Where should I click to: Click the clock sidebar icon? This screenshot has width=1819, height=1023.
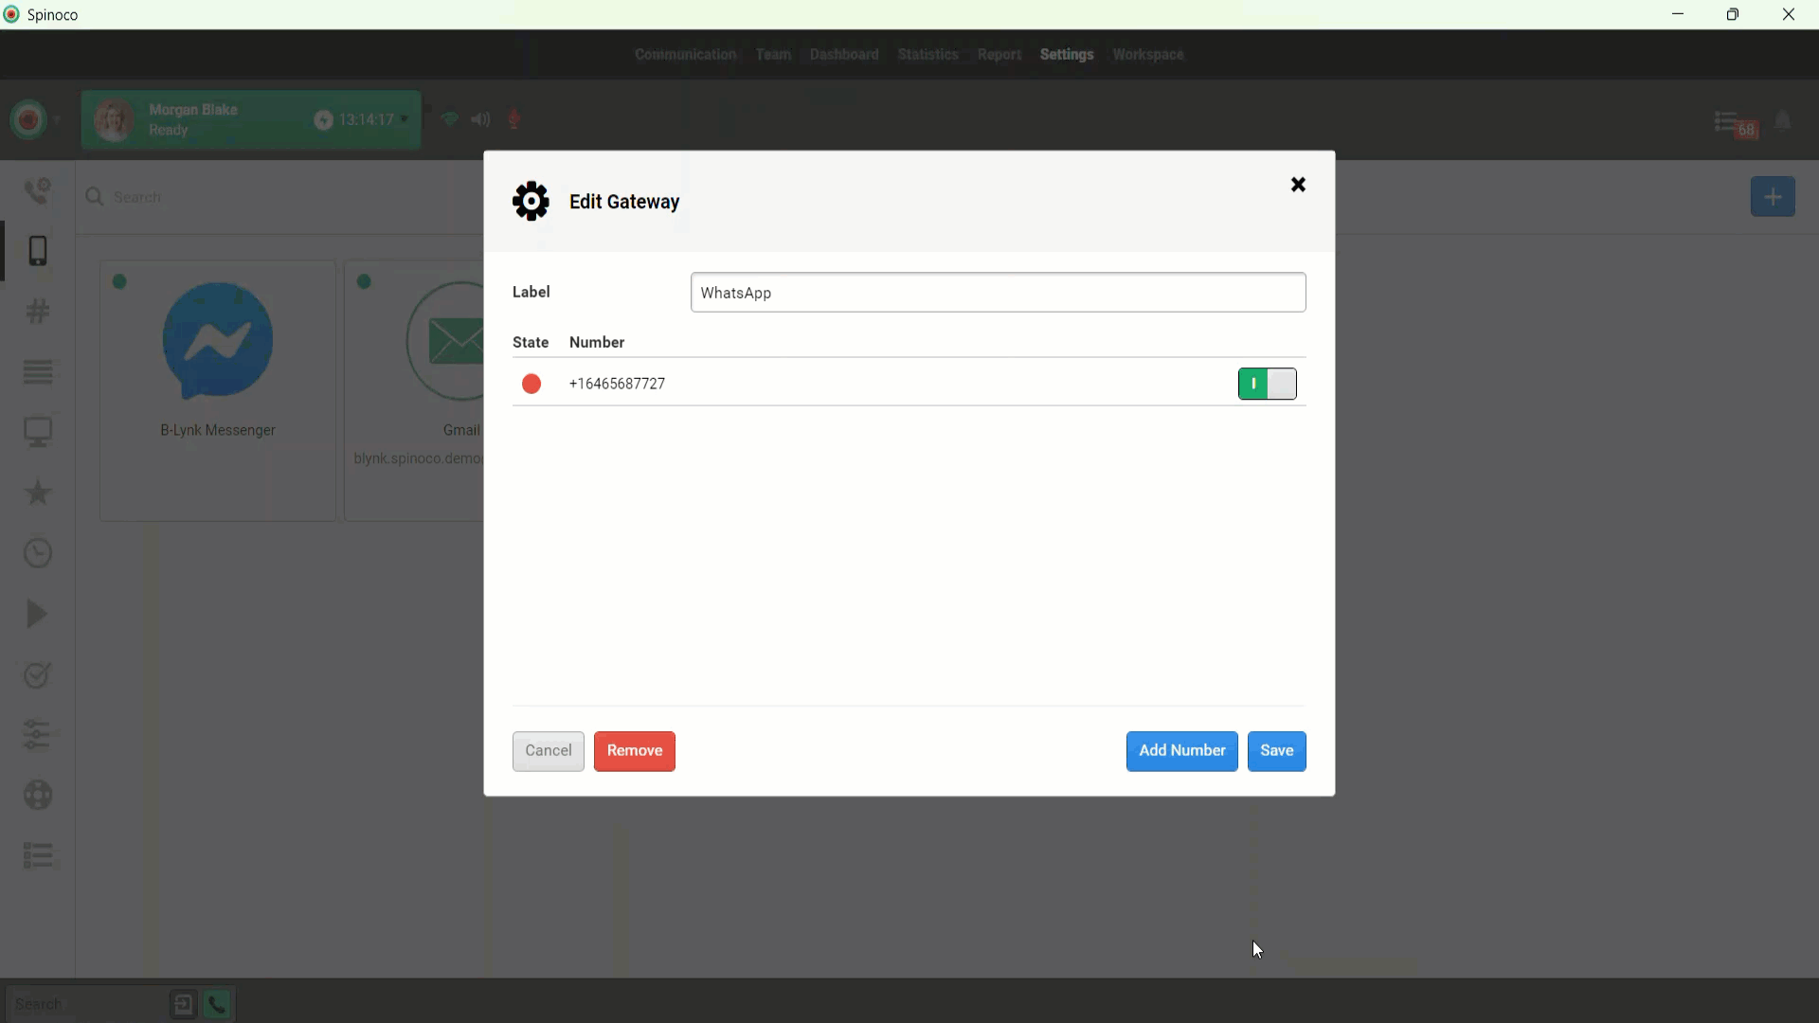(38, 553)
